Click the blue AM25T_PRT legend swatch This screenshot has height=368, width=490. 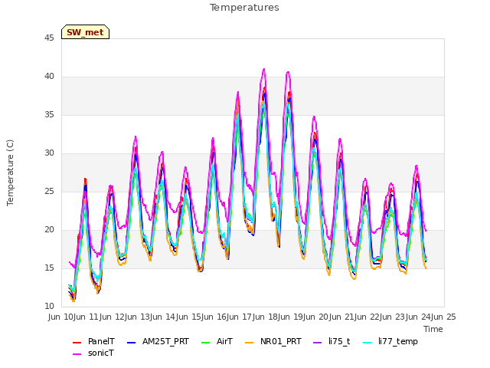[132, 343]
